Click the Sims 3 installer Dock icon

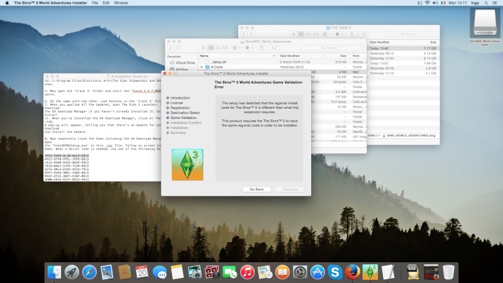[x=370, y=272]
